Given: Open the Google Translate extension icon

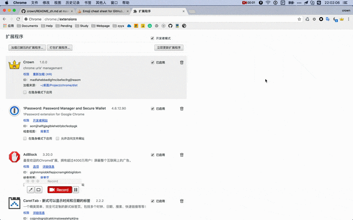Looking at the screenshot, I should [328, 19].
